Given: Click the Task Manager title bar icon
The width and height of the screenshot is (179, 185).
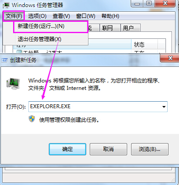Looking at the screenshot, I should (6, 5).
